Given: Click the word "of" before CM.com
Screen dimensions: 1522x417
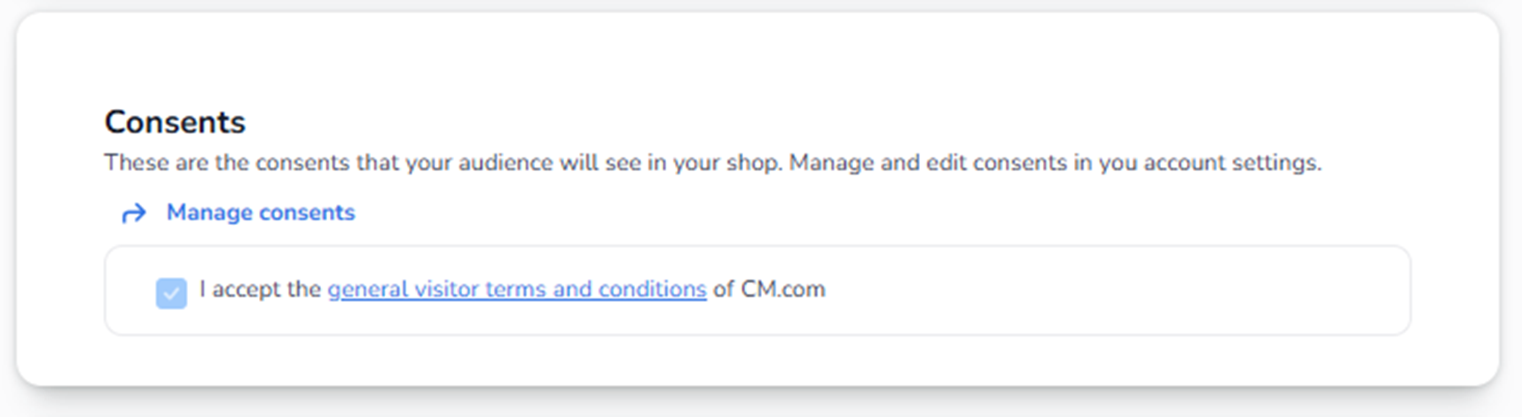Looking at the screenshot, I should click(x=723, y=290).
